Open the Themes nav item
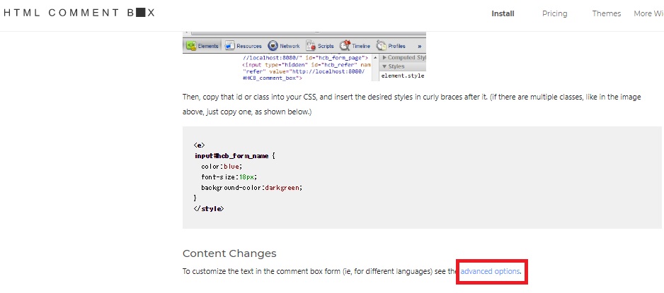Viewport: 664px width, 293px height. click(606, 13)
